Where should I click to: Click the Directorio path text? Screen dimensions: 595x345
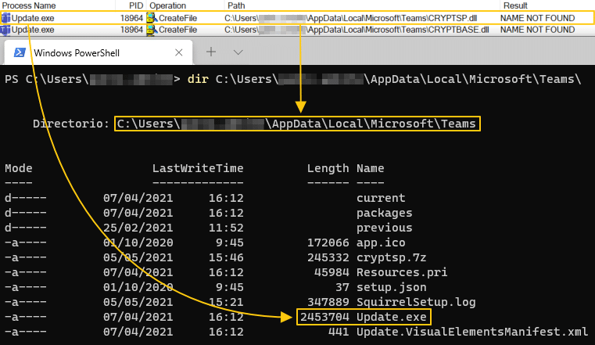click(296, 124)
